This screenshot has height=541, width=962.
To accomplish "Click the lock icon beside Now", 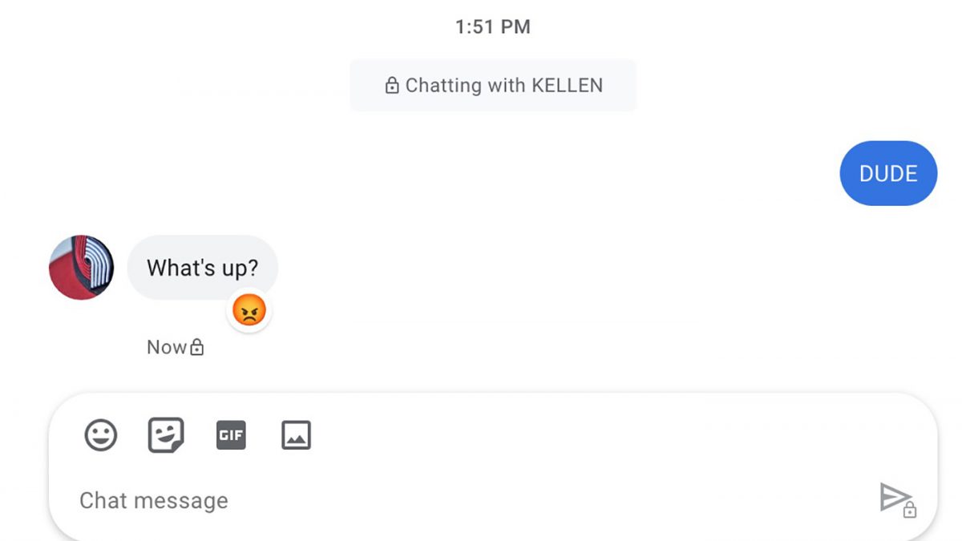I will pos(197,348).
